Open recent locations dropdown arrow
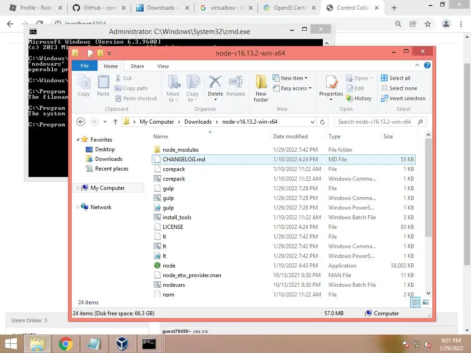Screen dimensions: 471x353 (x=105, y=121)
